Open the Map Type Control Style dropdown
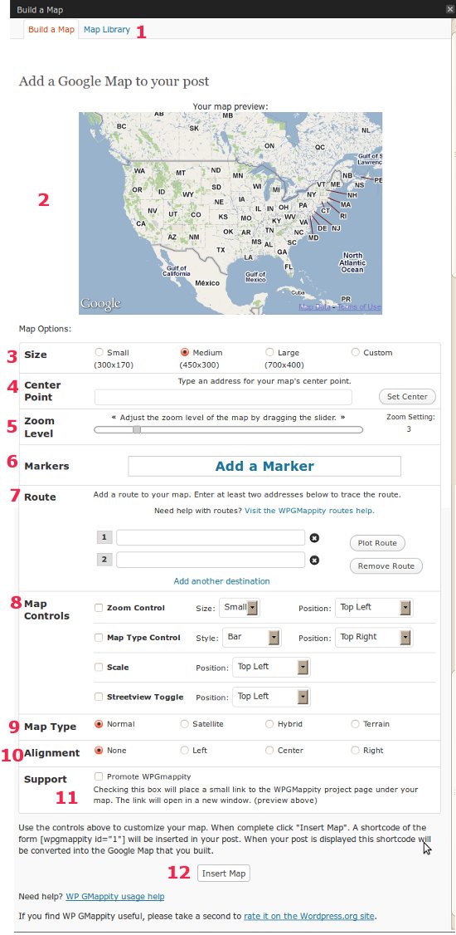 252,638
